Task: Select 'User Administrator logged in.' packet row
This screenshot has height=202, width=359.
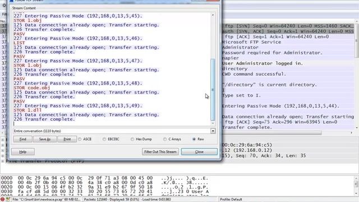Action: tap(288, 63)
